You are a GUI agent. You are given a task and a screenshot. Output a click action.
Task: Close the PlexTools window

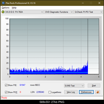(x=99, y=3)
